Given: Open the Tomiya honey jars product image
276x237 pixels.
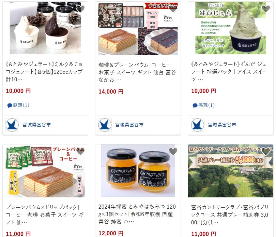Looking at the screenshot, I should pyautogui.click(x=138, y=170).
